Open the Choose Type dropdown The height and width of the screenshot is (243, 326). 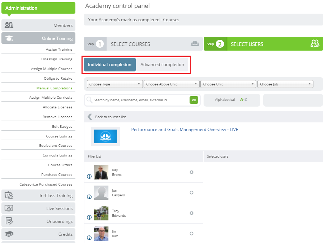[115, 84]
